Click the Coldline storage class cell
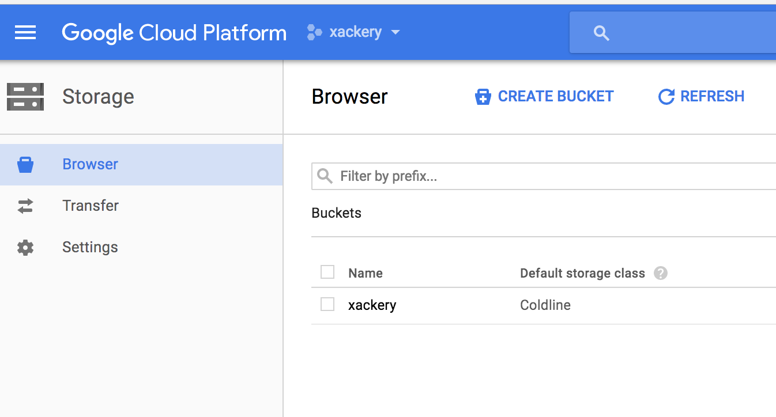The width and height of the screenshot is (776, 417). tap(545, 305)
